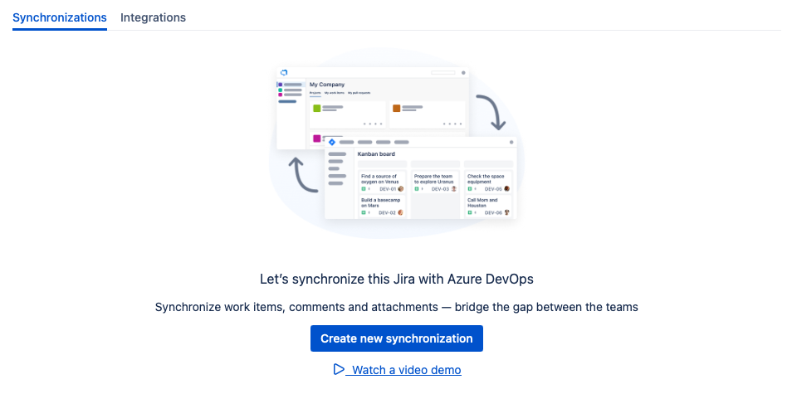This screenshot has width=792, height=394.
Task: Click the Create new synchronization button
Action: pyautogui.click(x=396, y=338)
